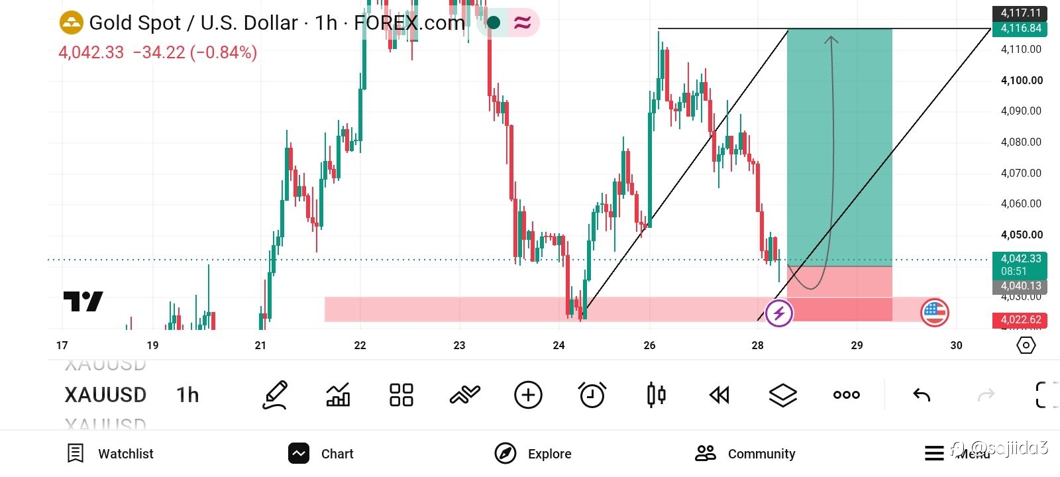Open the drawing tools pencil icon
1060x477 pixels.
(275, 395)
